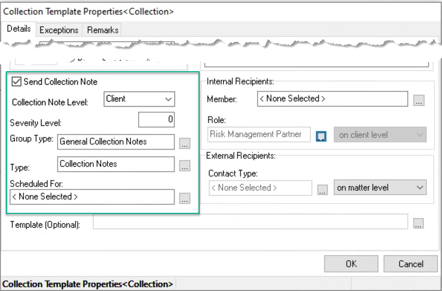
Task: Click the 'Severity Level:' label
Action: coord(36,123)
